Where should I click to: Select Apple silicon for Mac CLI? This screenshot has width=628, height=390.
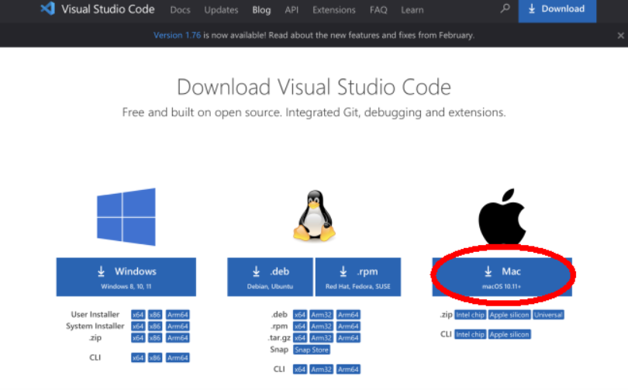click(509, 334)
